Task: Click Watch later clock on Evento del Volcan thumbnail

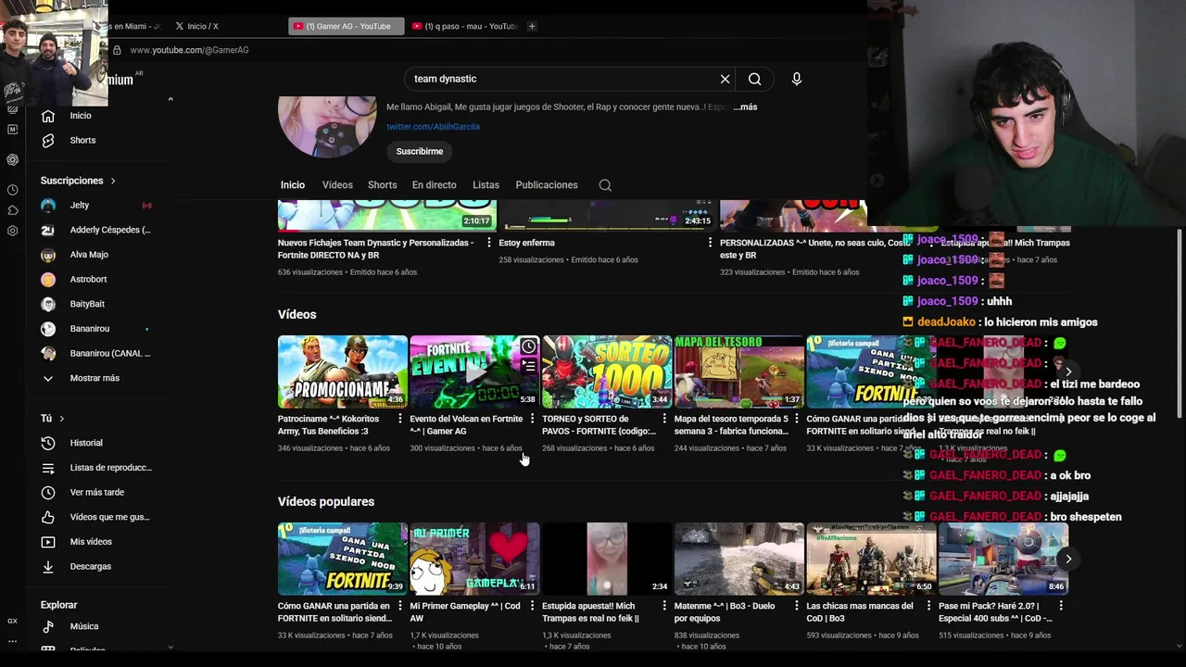Action: [x=528, y=346]
